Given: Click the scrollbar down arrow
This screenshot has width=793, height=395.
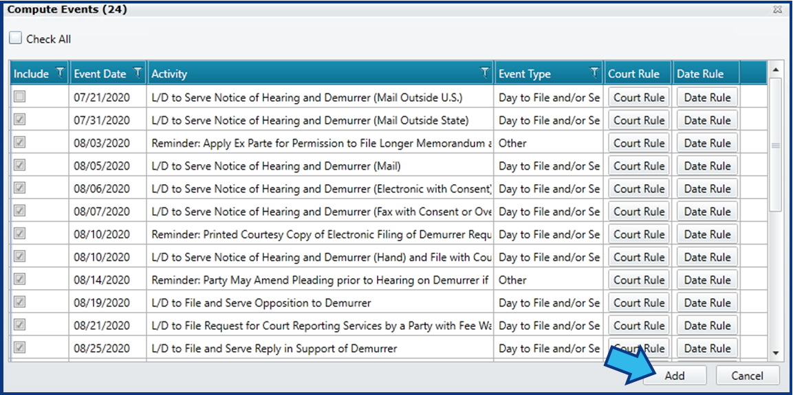Looking at the screenshot, I should pos(775,352).
